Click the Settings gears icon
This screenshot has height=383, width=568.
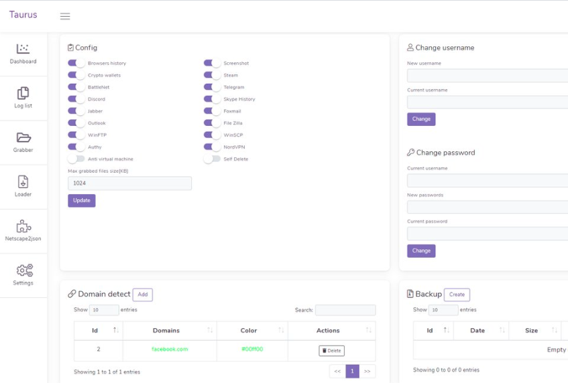pyautogui.click(x=23, y=271)
